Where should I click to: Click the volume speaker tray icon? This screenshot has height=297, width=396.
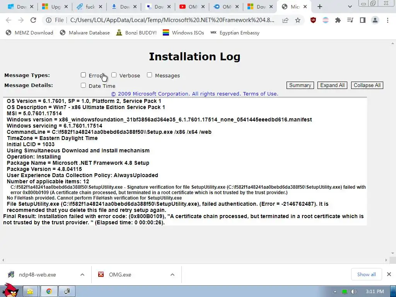click(x=354, y=292)
